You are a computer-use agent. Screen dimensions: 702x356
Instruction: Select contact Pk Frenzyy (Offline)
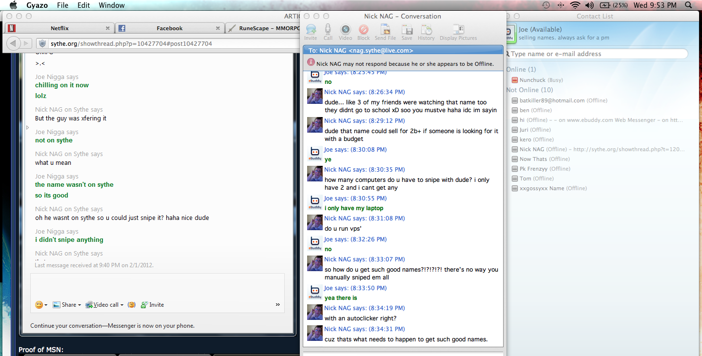tap(541, 169)
